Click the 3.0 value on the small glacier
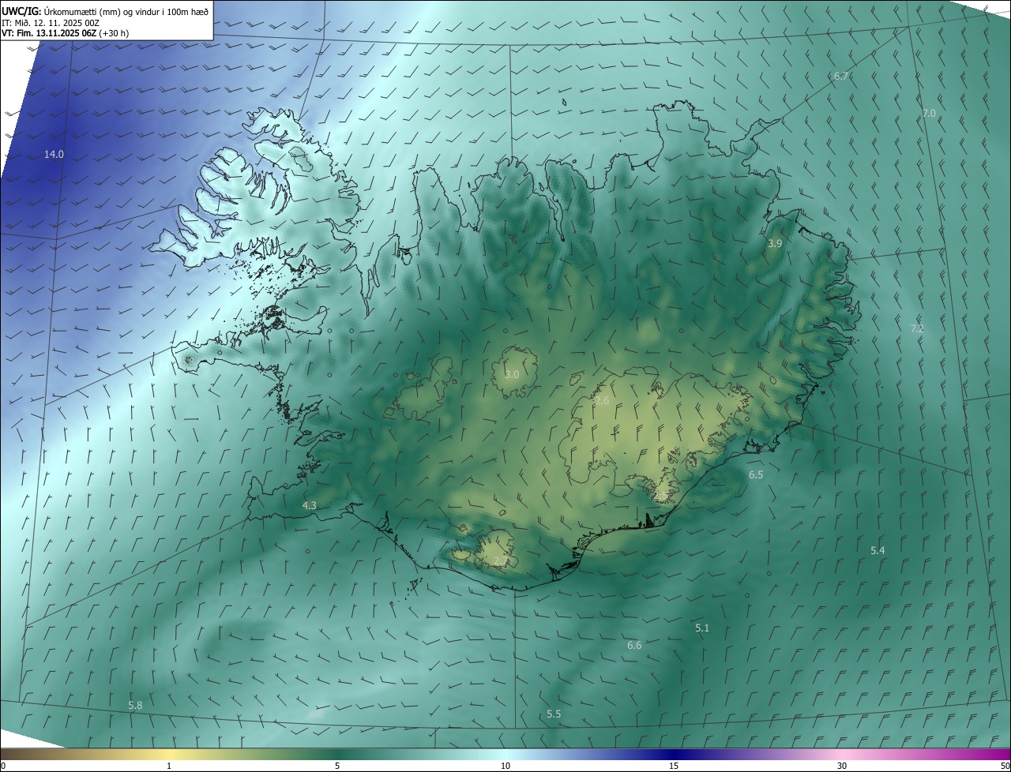The height and width of the screenshot is (772, 1011). [512, 374]
